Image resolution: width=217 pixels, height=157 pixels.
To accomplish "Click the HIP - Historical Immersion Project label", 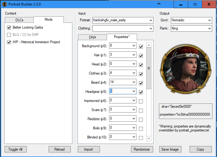I will click(36, 42).
